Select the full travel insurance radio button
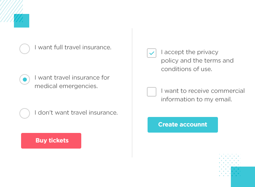The image size is (255, 187). tap(24, 49)
